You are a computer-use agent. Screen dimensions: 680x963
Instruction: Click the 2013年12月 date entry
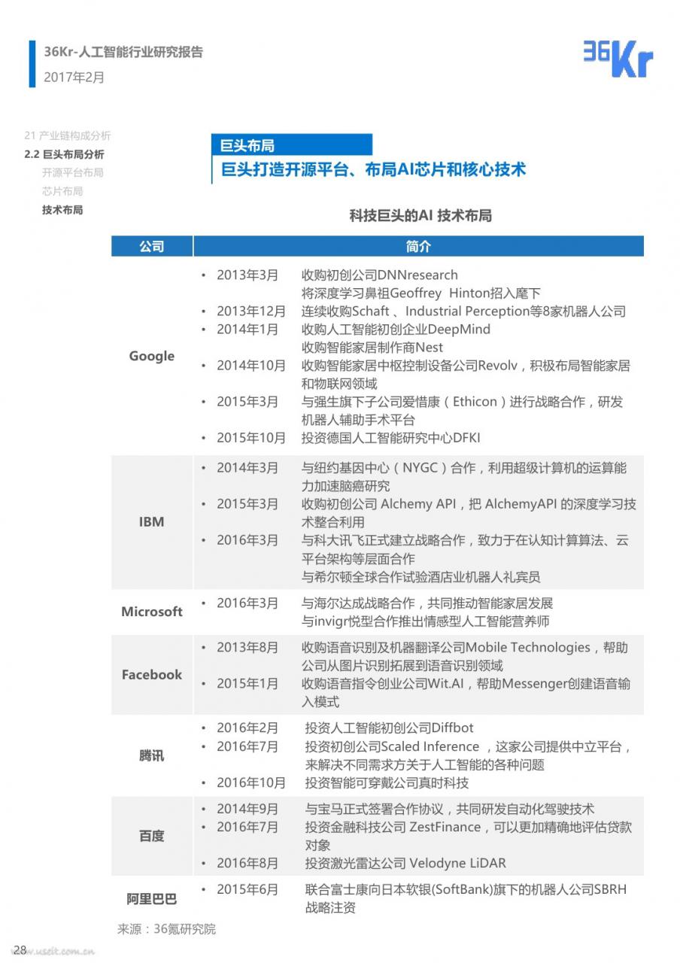coord(250,311)
